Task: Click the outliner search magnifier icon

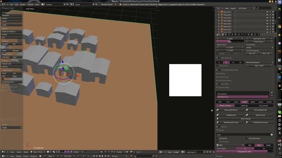Action: (x=258, y=8)
